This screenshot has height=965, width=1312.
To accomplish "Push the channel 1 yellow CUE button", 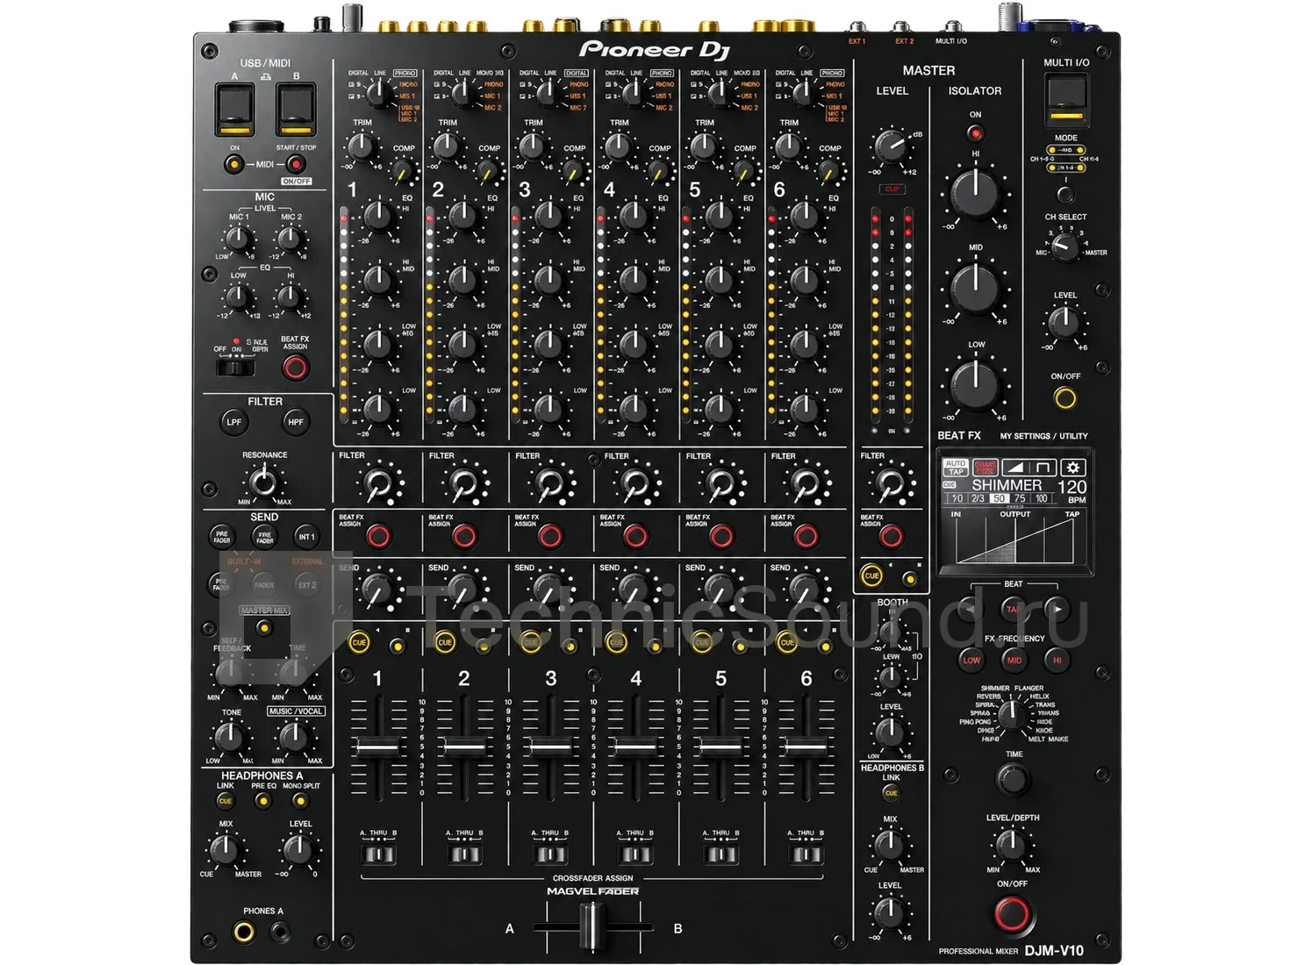I will tap(359, 642).
